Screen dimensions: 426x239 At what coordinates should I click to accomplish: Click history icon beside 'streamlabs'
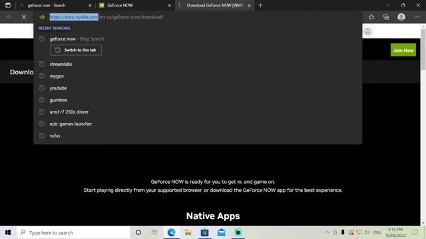41,64
